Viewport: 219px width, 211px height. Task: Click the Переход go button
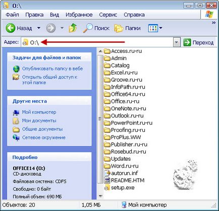click(198, 42)
